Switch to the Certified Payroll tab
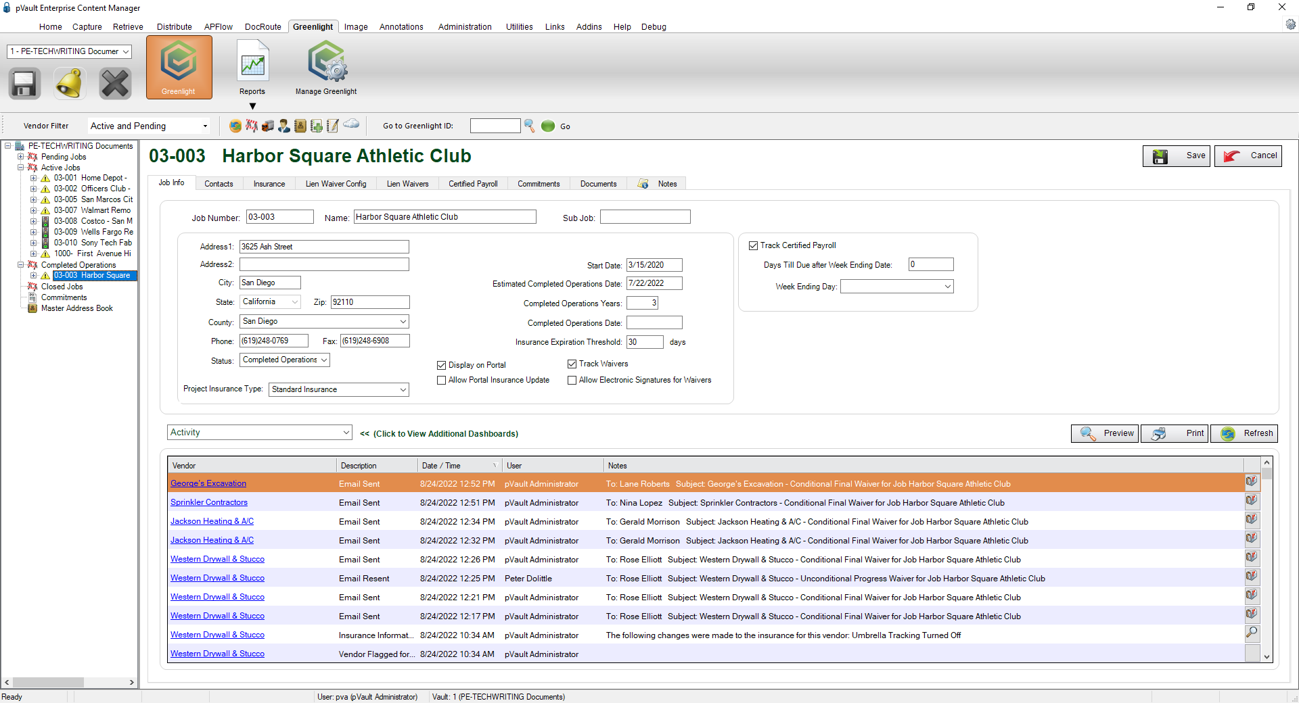The image size is (1299, 703). click(473, 184)
